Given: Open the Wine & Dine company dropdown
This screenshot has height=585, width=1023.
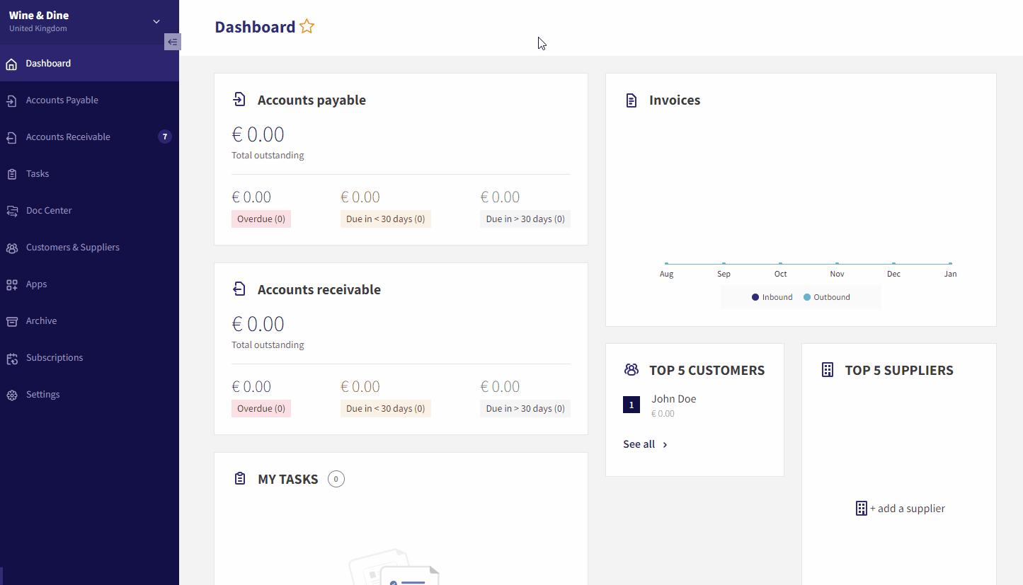Looking at the screenshot, I should pos(156,22).
